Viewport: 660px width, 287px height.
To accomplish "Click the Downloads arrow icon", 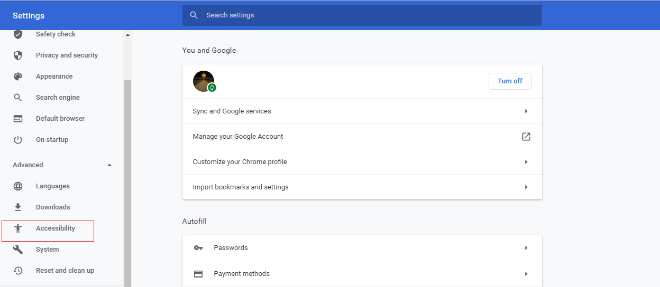I will tap(18, 207).
